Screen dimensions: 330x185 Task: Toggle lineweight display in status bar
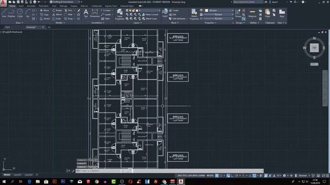tap(261, 176)
